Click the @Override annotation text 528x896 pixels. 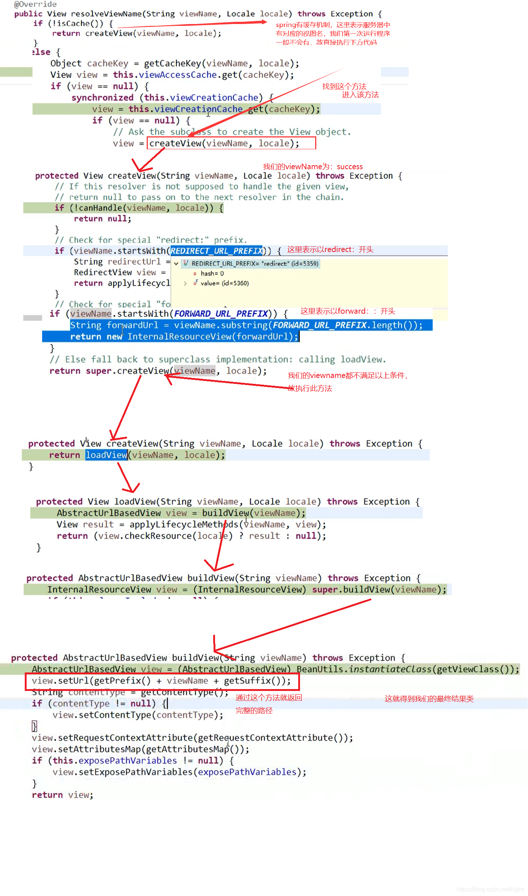coord(35,4)
